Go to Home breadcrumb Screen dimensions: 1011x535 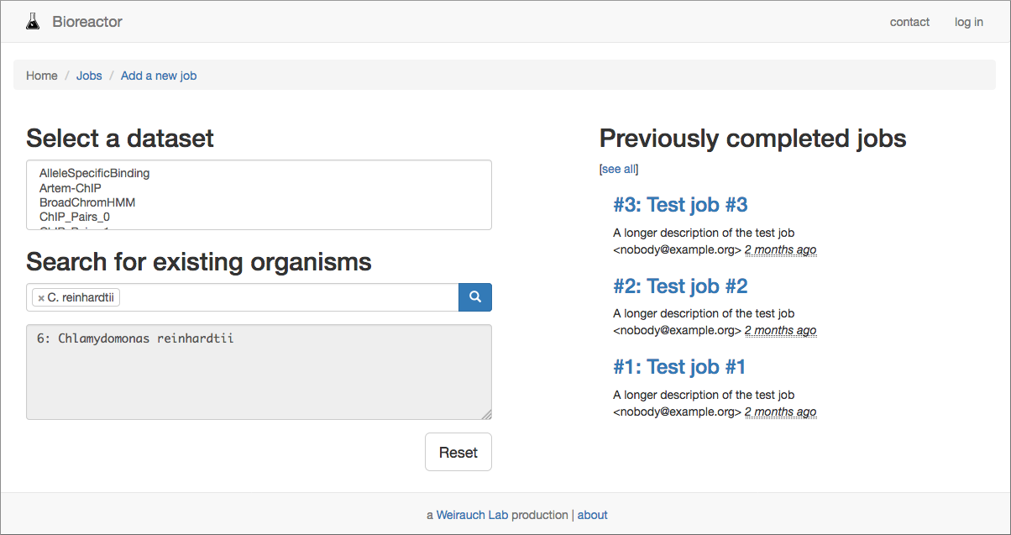tap(42, 76)
